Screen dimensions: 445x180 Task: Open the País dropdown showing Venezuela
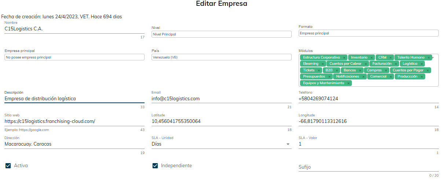tap(221, 57)
